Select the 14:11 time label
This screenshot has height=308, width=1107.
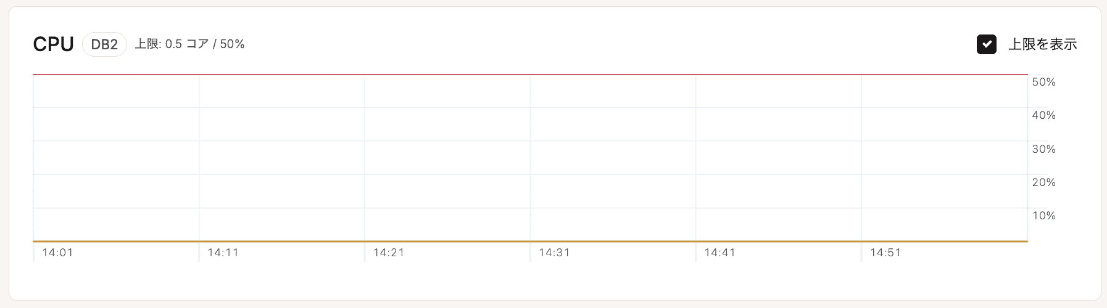223,253
